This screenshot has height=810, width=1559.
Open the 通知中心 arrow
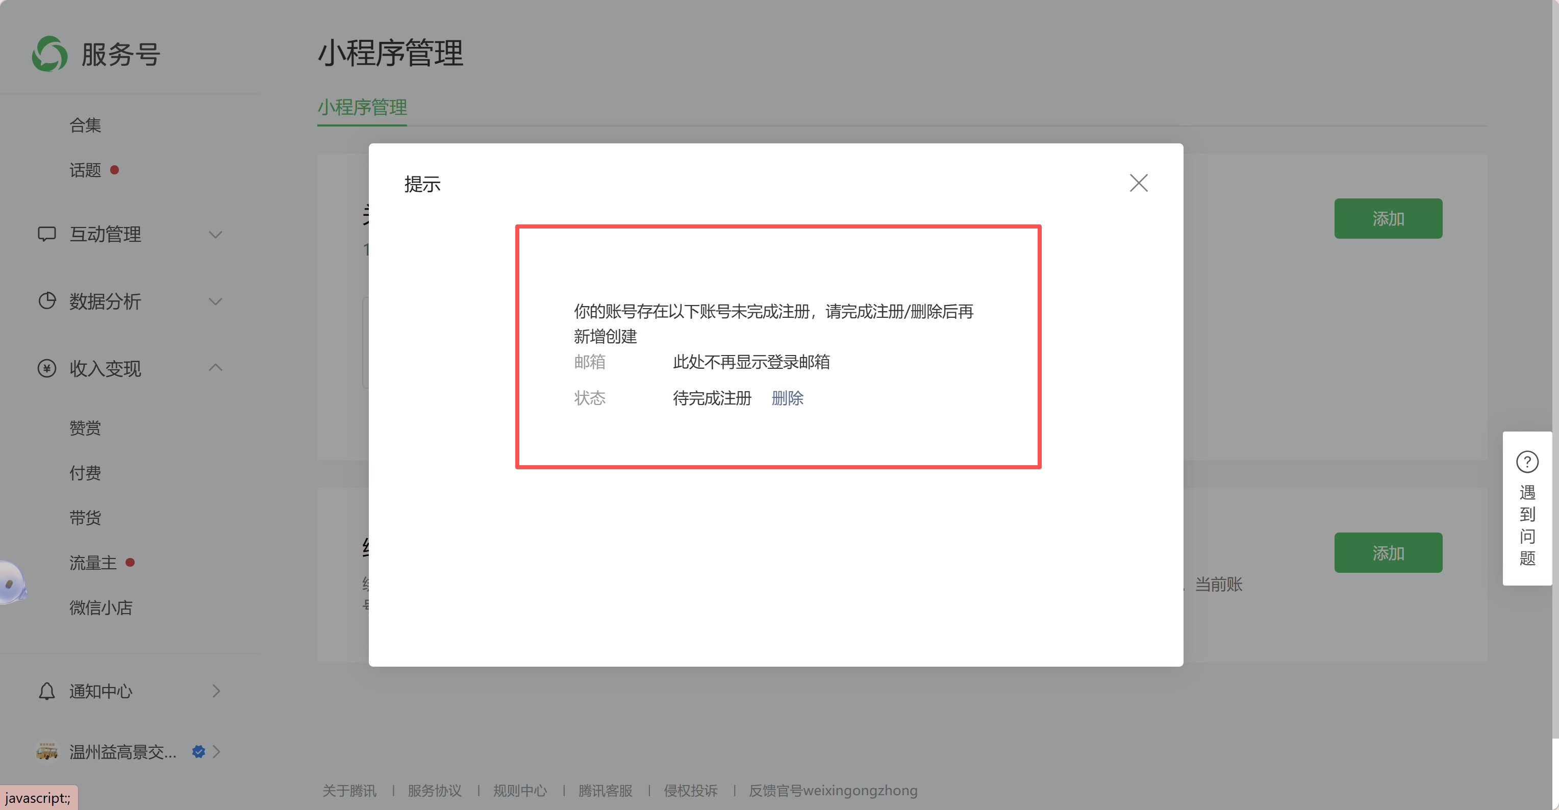point(216,691)
